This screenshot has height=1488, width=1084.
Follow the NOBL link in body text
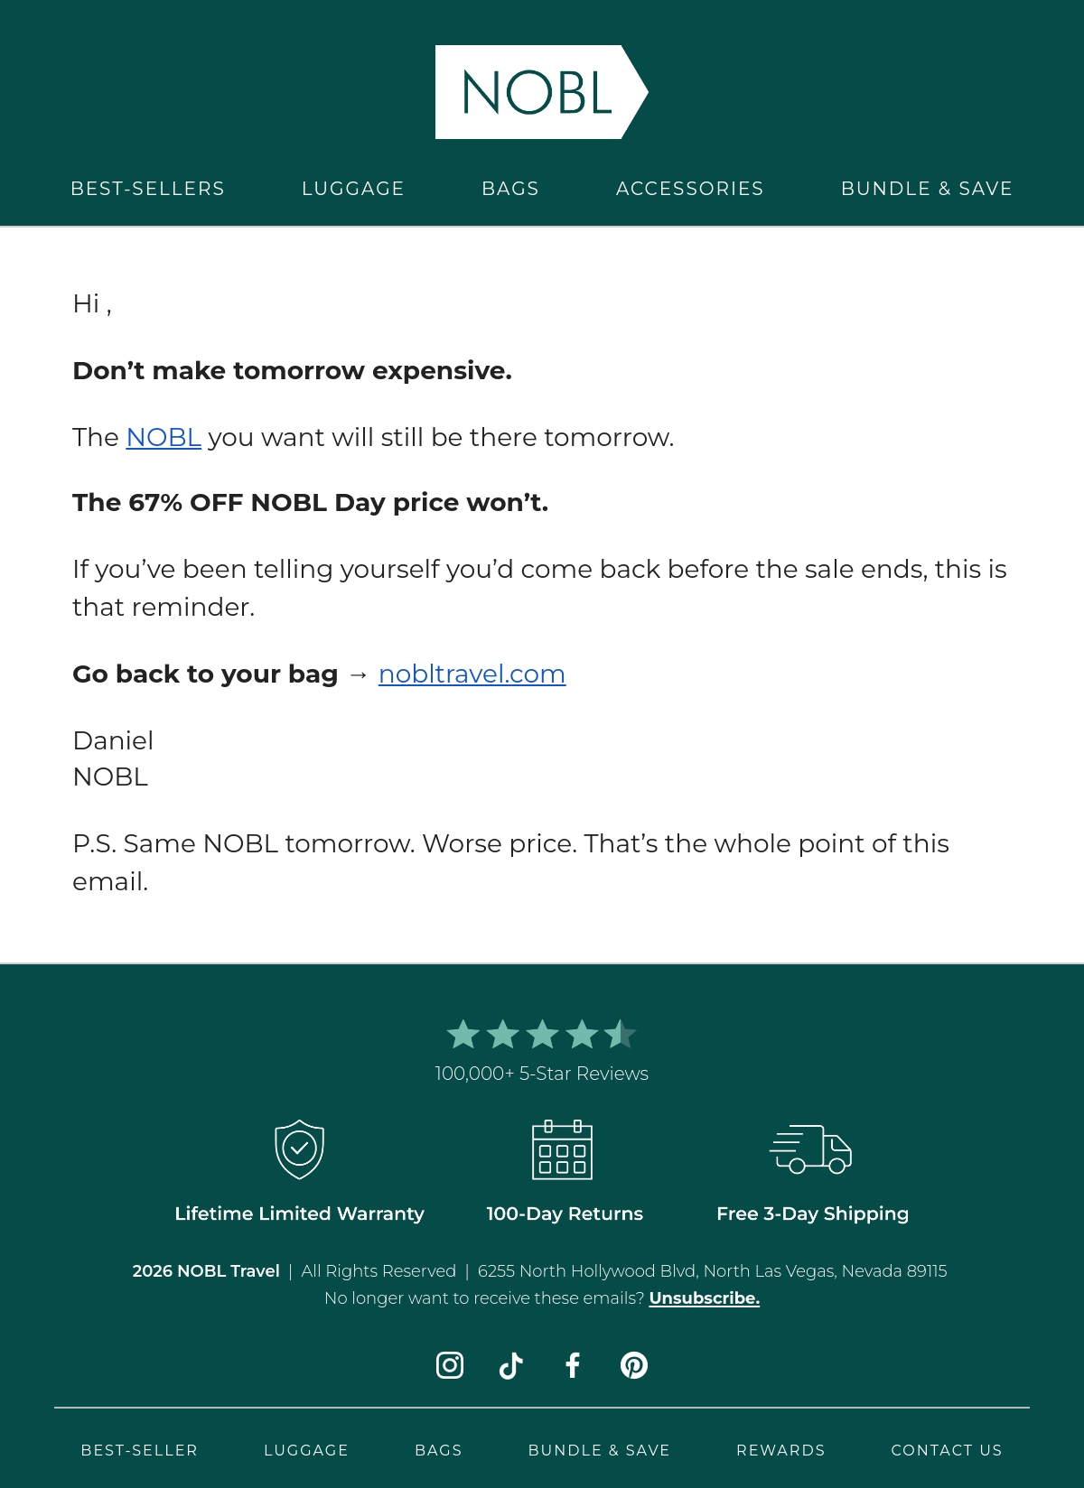click(164, 437)
